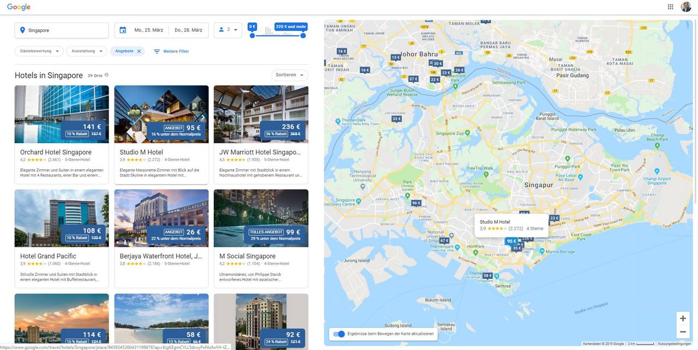This screenshot has height=350, width=698.
Task: Click the calendar icon beside check-in date
Action: click(x=123, y=30)
